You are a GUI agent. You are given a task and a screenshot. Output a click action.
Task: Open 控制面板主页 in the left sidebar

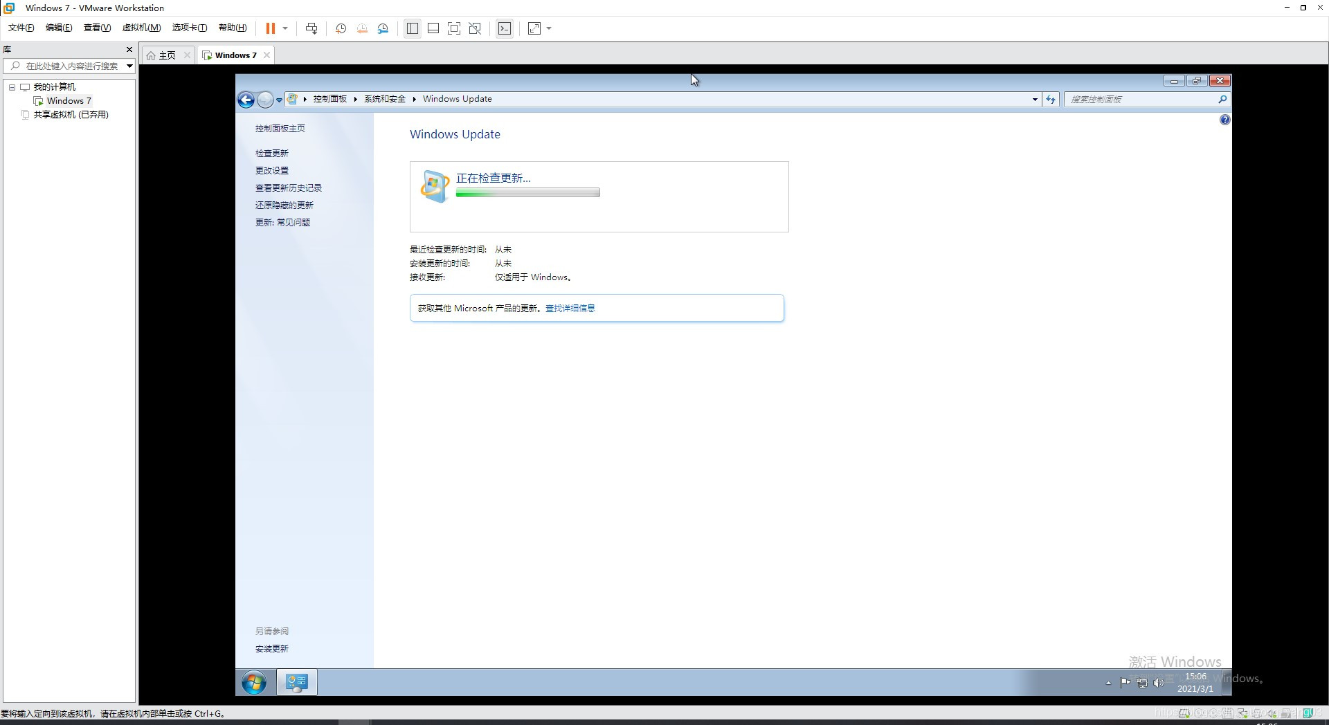(280, 129)
